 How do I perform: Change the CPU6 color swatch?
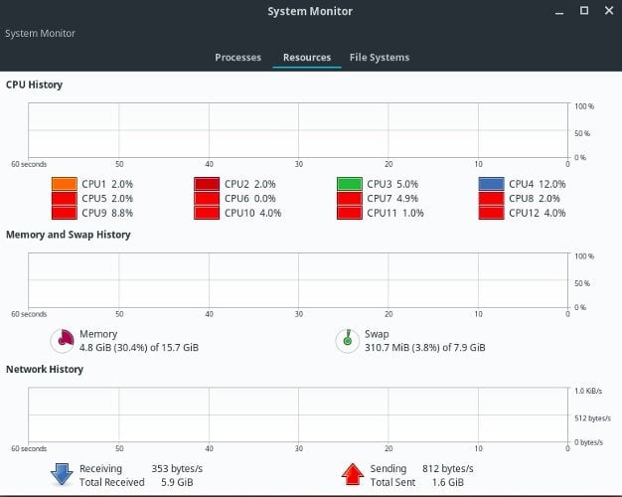click(207, 198)
